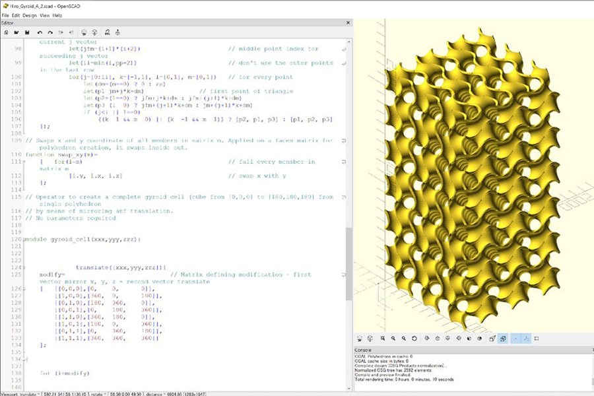Close the Editor panel
This screenshot has height=396, width=594.
click(348, 22)
